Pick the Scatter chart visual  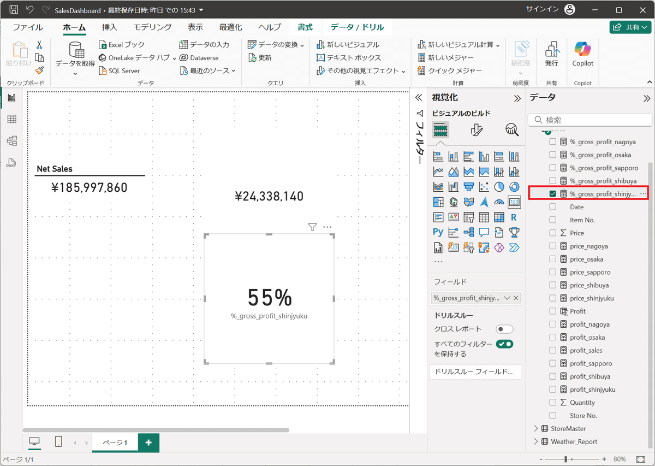(484, 187)
